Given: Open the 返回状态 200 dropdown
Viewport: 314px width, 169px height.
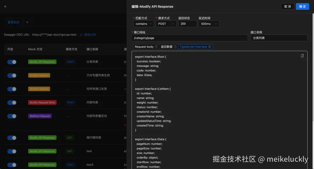Looking at the screenshot, I should [188, 24].
